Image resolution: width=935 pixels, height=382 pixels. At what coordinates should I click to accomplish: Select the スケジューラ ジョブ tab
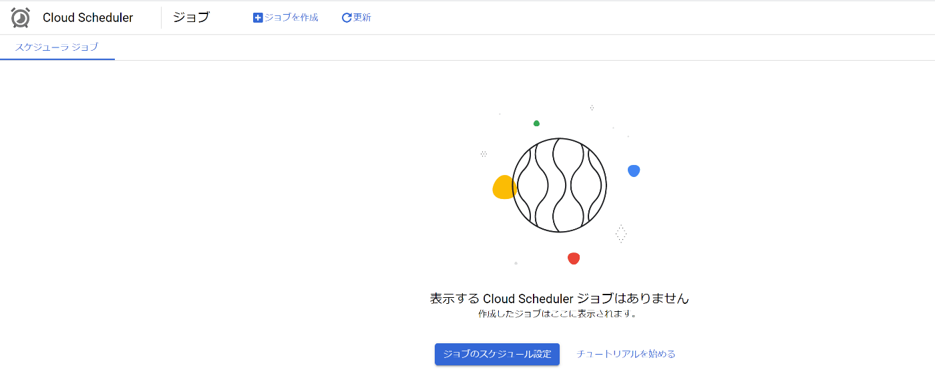57,47
